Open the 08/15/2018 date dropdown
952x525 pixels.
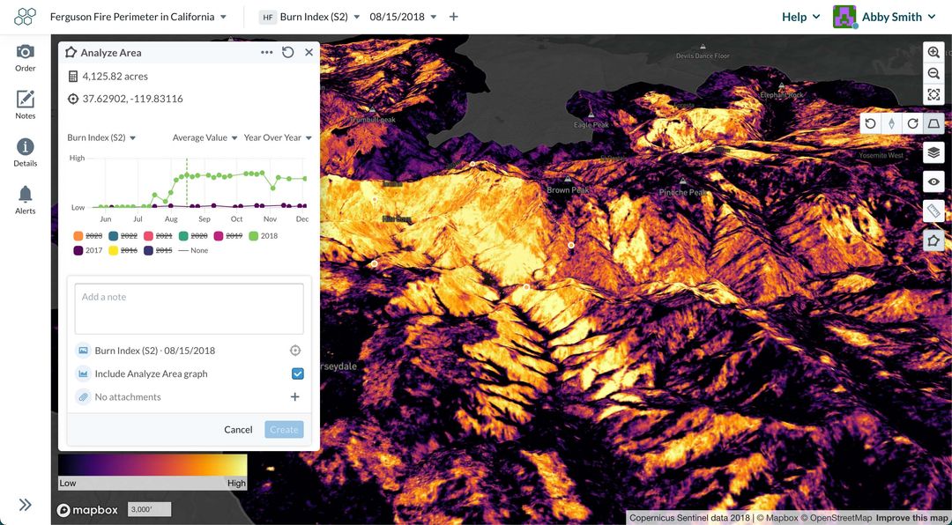[x=399, y=16]
